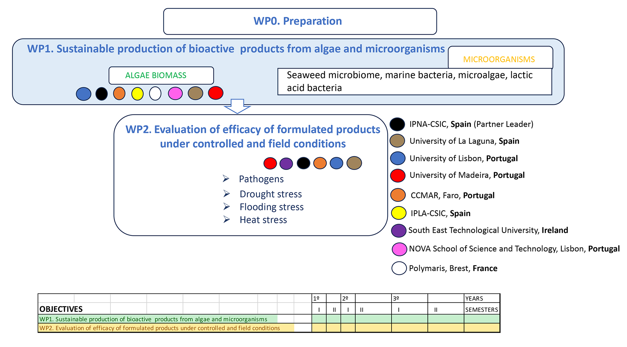
Task: Click the purple circle next to South East Technological University
Action: click(398, 231)
